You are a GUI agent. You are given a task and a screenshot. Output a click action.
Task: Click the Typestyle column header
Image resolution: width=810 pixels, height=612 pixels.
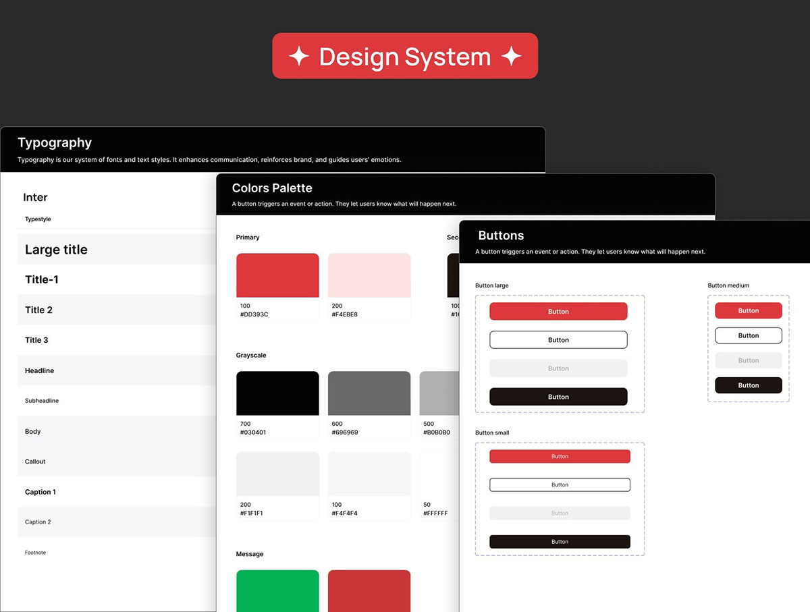(38, 219)
